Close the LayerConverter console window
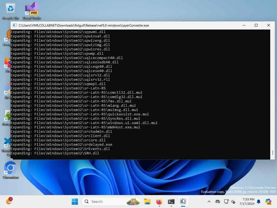 click(269, 25)
